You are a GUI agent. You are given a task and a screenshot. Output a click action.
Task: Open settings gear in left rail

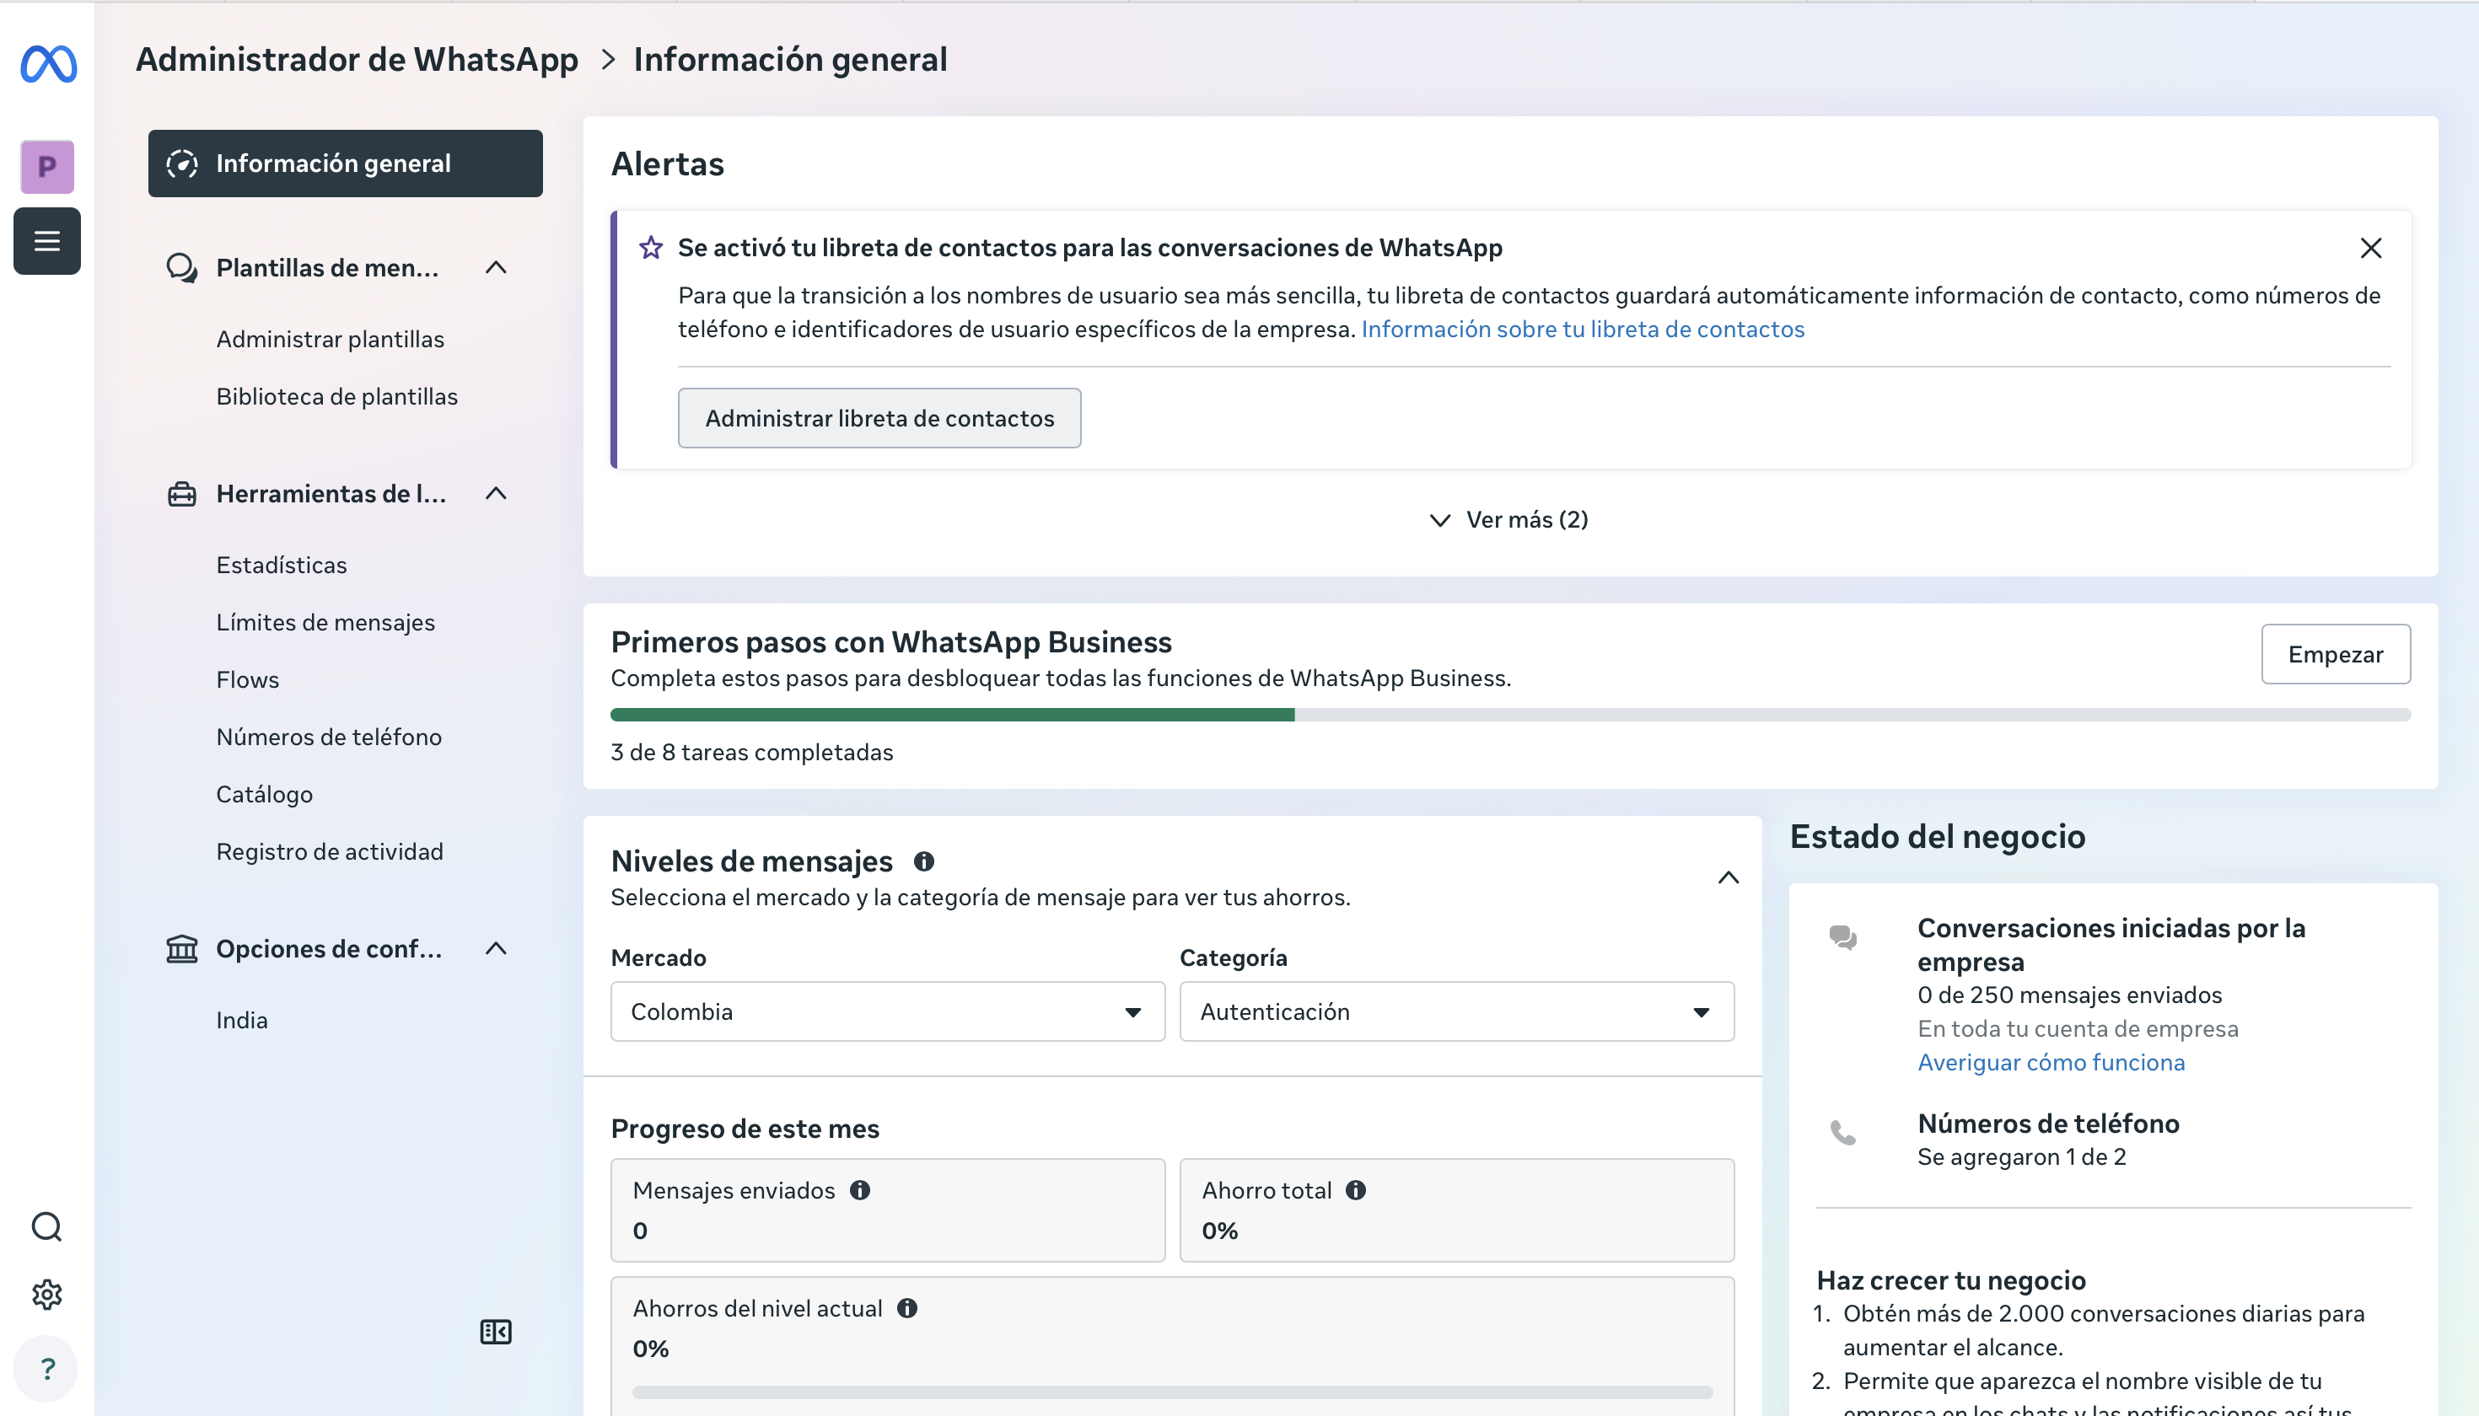tap(46, 1295)
